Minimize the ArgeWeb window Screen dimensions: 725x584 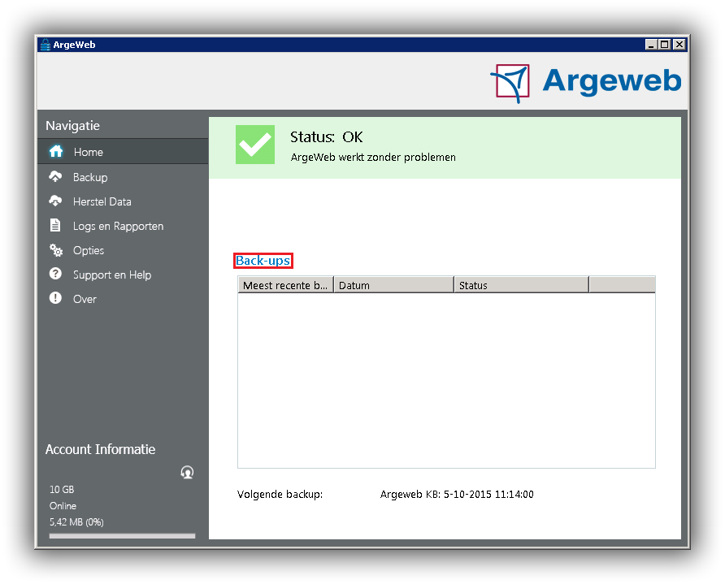click(x=651, y=45)
